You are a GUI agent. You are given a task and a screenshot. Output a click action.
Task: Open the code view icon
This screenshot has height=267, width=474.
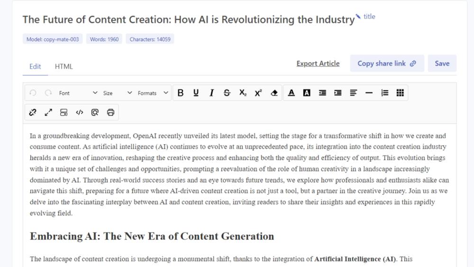[x=79, y=112]
